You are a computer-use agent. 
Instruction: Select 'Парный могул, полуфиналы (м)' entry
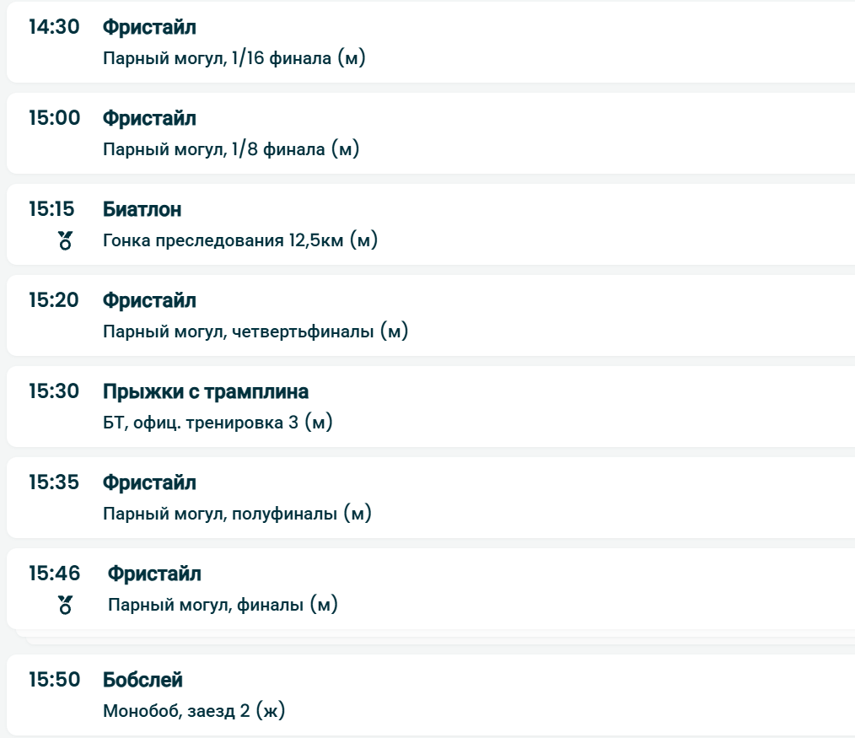tap(237, 514)
